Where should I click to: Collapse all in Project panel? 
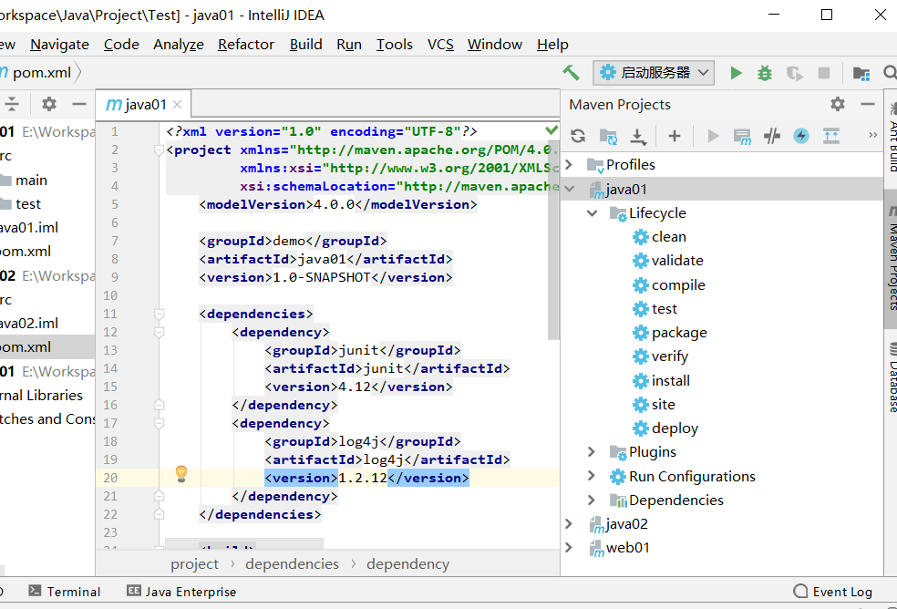(12, 104)
